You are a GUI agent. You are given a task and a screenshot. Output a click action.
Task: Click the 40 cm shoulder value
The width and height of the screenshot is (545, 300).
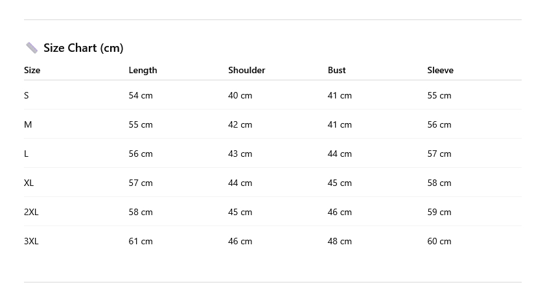pyautogui.click(x=240, y=95)
